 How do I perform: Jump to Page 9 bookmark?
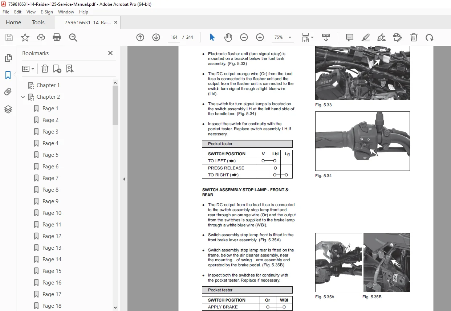point(50,201)
